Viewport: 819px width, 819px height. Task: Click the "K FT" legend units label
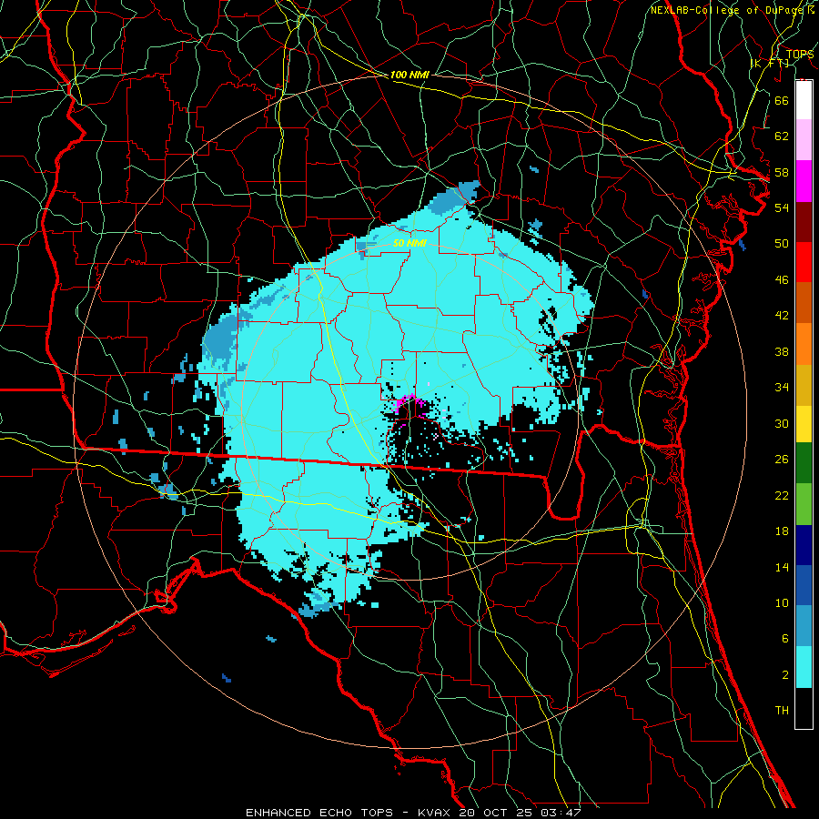pyautogui.click(x=770, y=63)
